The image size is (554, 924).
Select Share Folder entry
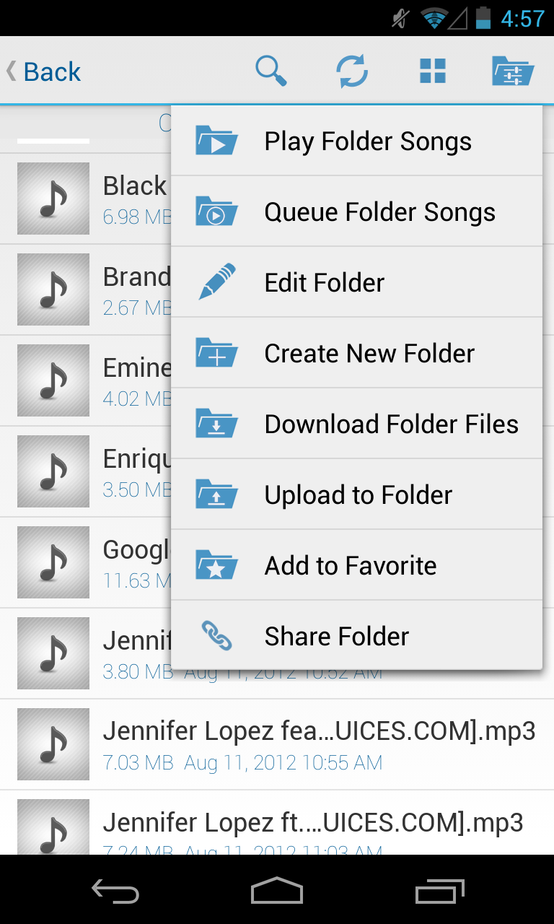356,636
